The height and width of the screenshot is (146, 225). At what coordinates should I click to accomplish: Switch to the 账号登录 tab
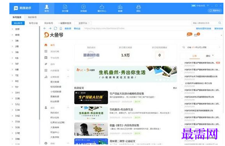click(x=17, y=17)
